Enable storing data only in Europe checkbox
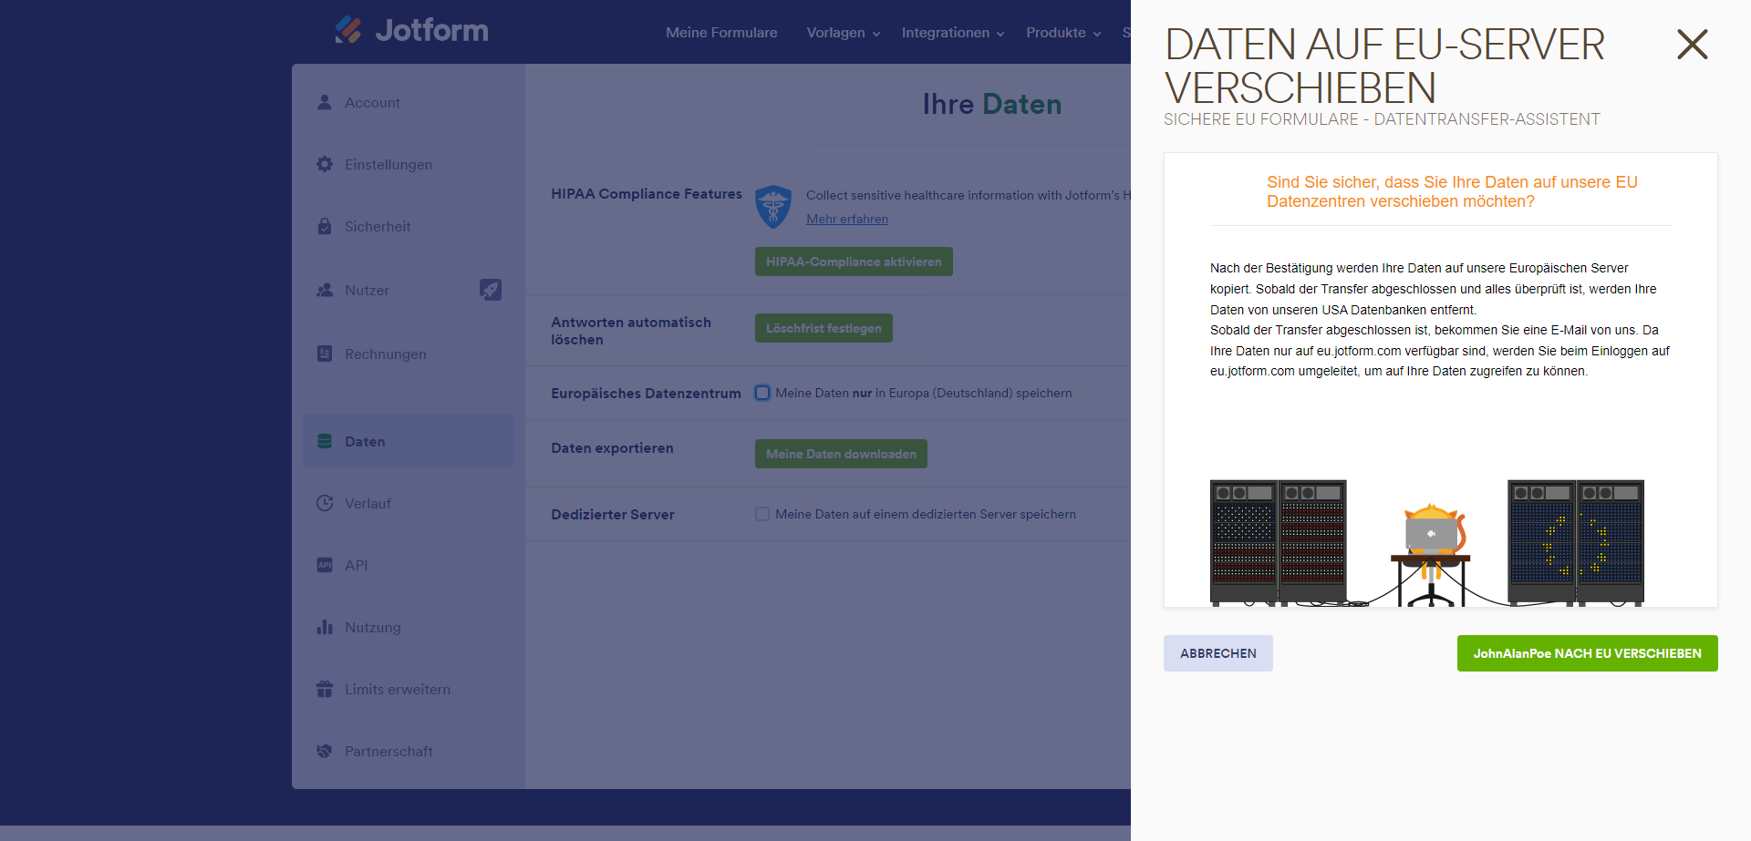Screen dimensions: 1751x841 (762, 393)
